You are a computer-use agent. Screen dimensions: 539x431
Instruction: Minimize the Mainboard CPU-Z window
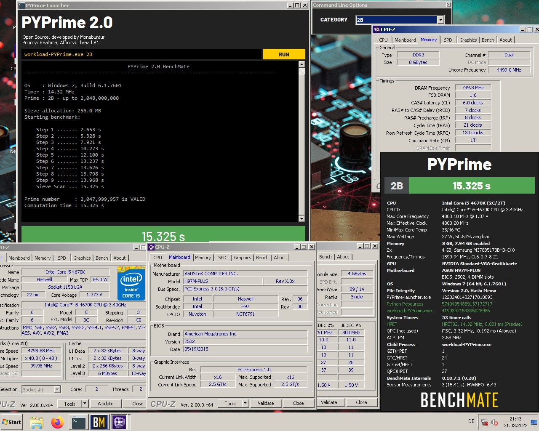[297, 247]
